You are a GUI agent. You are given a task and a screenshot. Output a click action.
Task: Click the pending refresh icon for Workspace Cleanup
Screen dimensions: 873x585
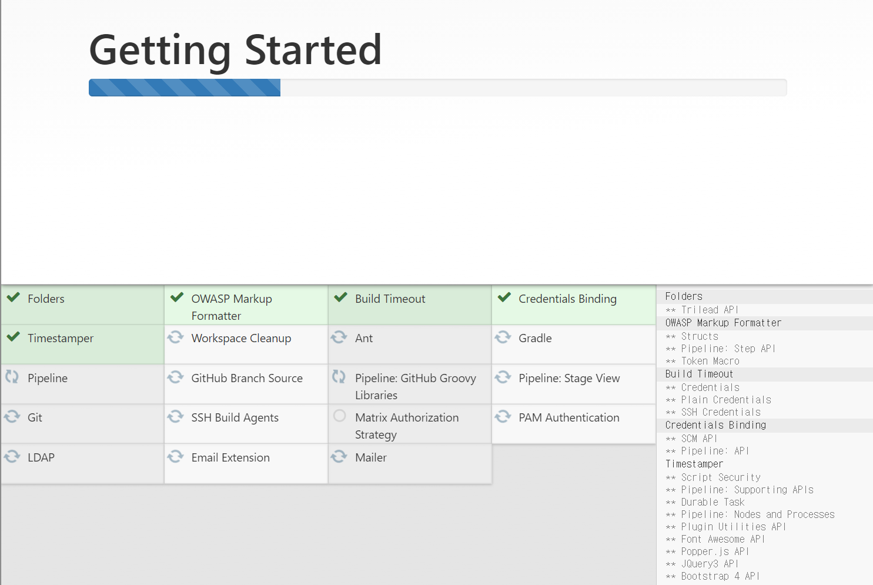coord(175,337)
